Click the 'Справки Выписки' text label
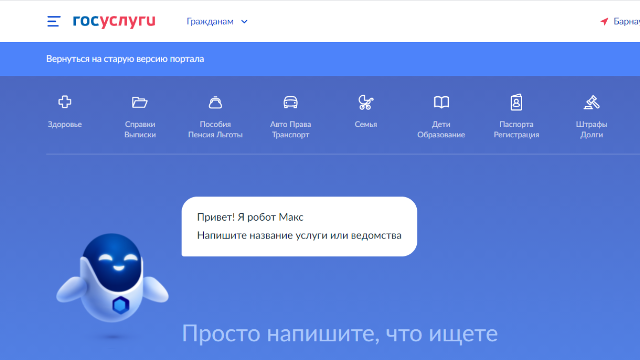The width and height of the screenshot is (640, 360). point(140,129)
